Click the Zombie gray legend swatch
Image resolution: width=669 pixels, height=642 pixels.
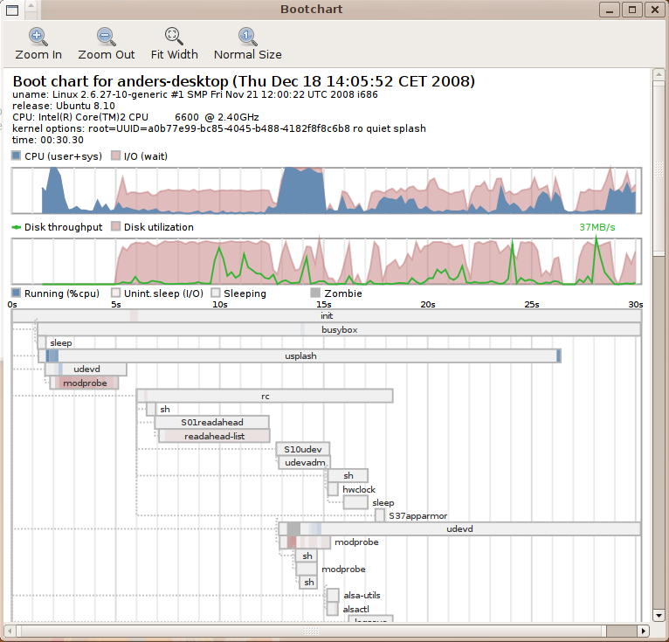point(315,293)
